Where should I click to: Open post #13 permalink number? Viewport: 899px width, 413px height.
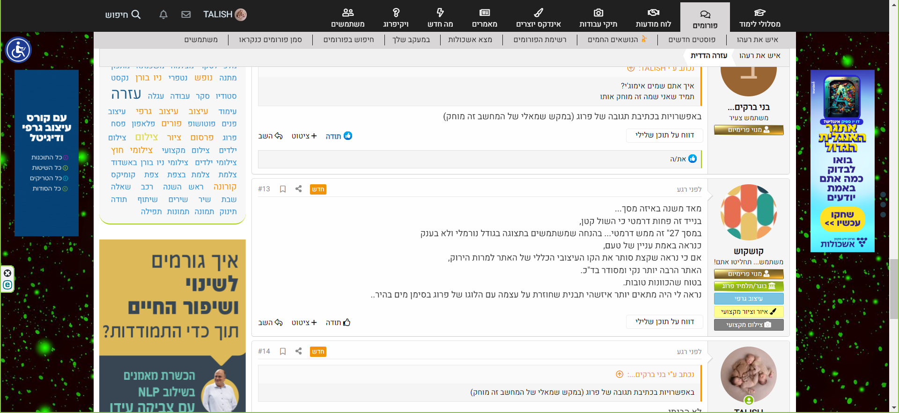pyautogui.click(x=264, y=189)
